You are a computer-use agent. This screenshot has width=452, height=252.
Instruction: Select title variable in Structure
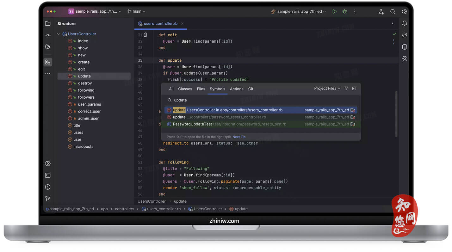coord(77,126)
